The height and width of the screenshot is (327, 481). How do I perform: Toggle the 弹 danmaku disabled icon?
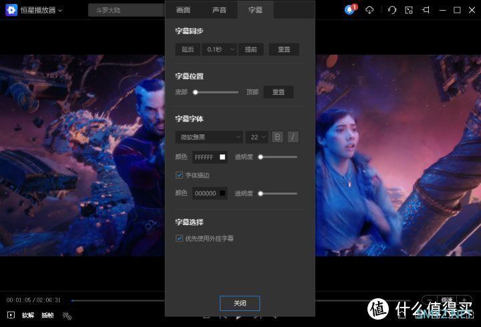coord(67,316)
